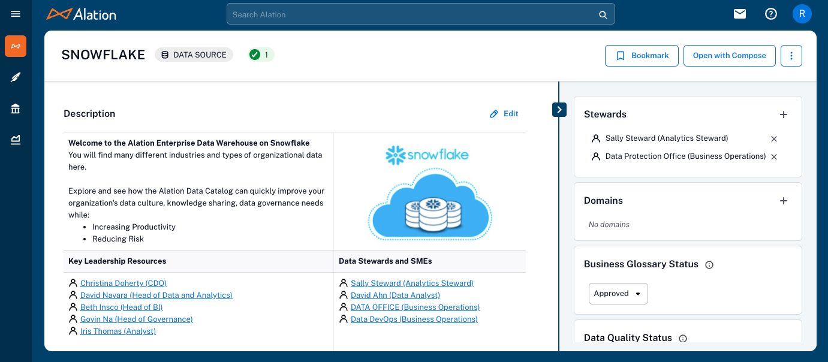Click Data Protection Office steward entry
828x362 pixels.
point(686,156)
